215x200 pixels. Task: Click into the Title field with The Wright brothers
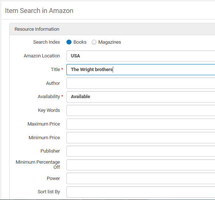coord(141,70)
